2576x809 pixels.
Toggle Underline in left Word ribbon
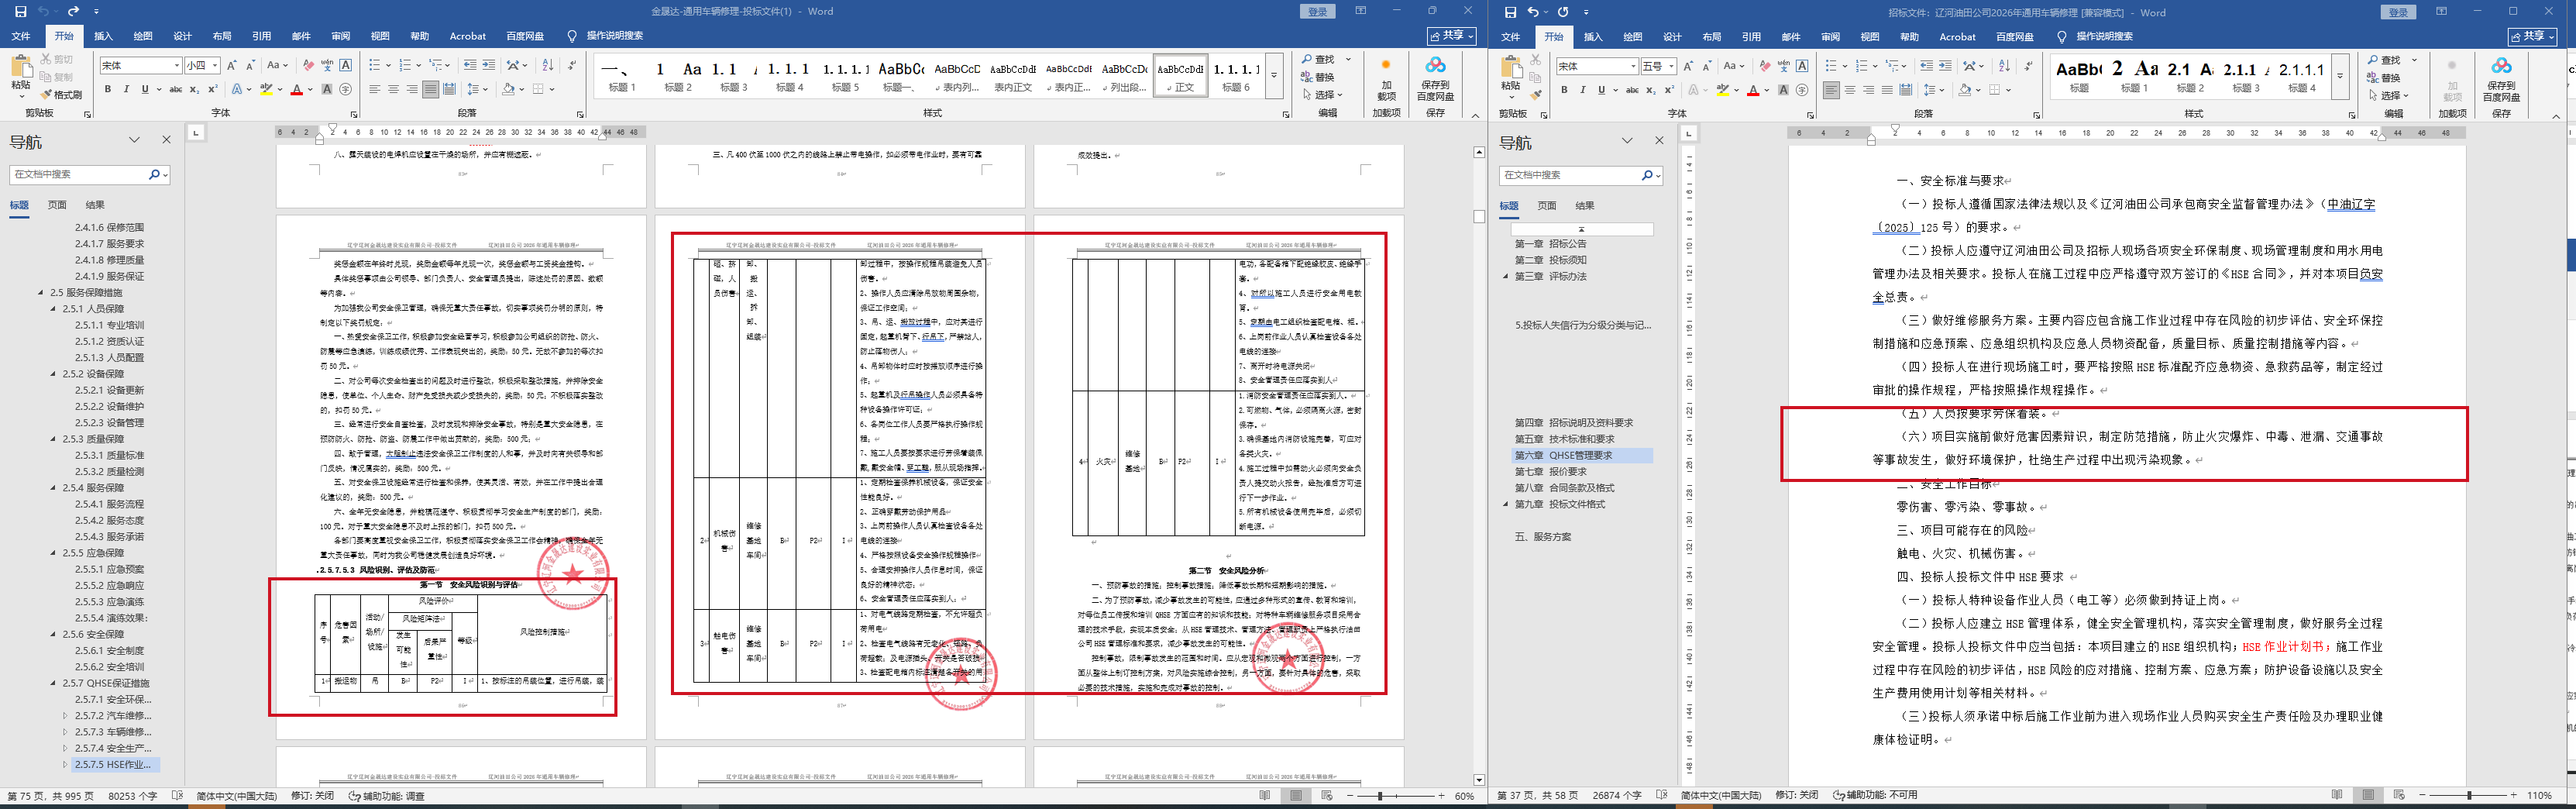[x=145, y=90]
